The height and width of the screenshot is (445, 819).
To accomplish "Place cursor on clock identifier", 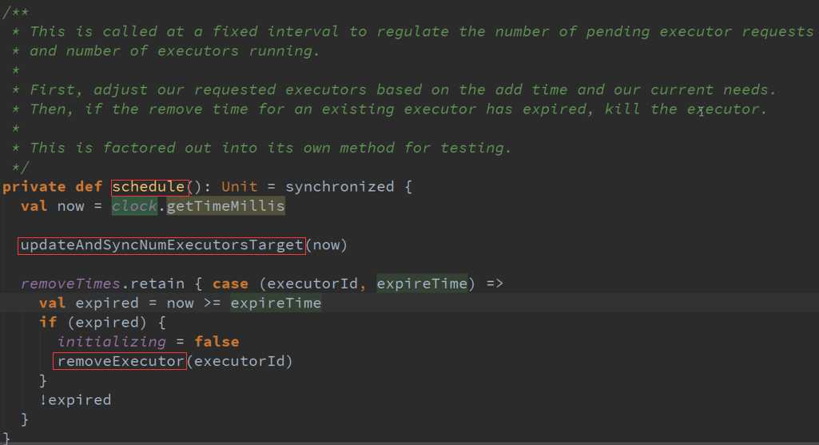I will pos(134,206).
